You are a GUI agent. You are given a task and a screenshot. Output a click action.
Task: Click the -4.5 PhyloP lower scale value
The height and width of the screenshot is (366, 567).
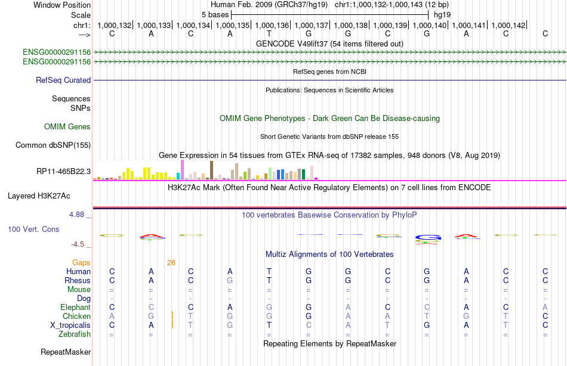[78, 244]
